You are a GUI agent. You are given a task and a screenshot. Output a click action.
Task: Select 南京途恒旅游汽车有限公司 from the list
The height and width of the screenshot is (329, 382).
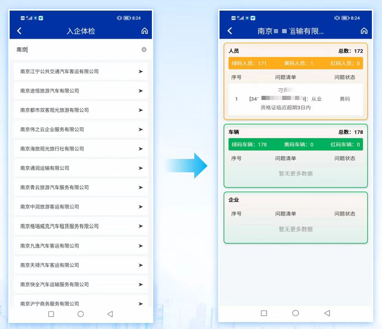(81, 91)
